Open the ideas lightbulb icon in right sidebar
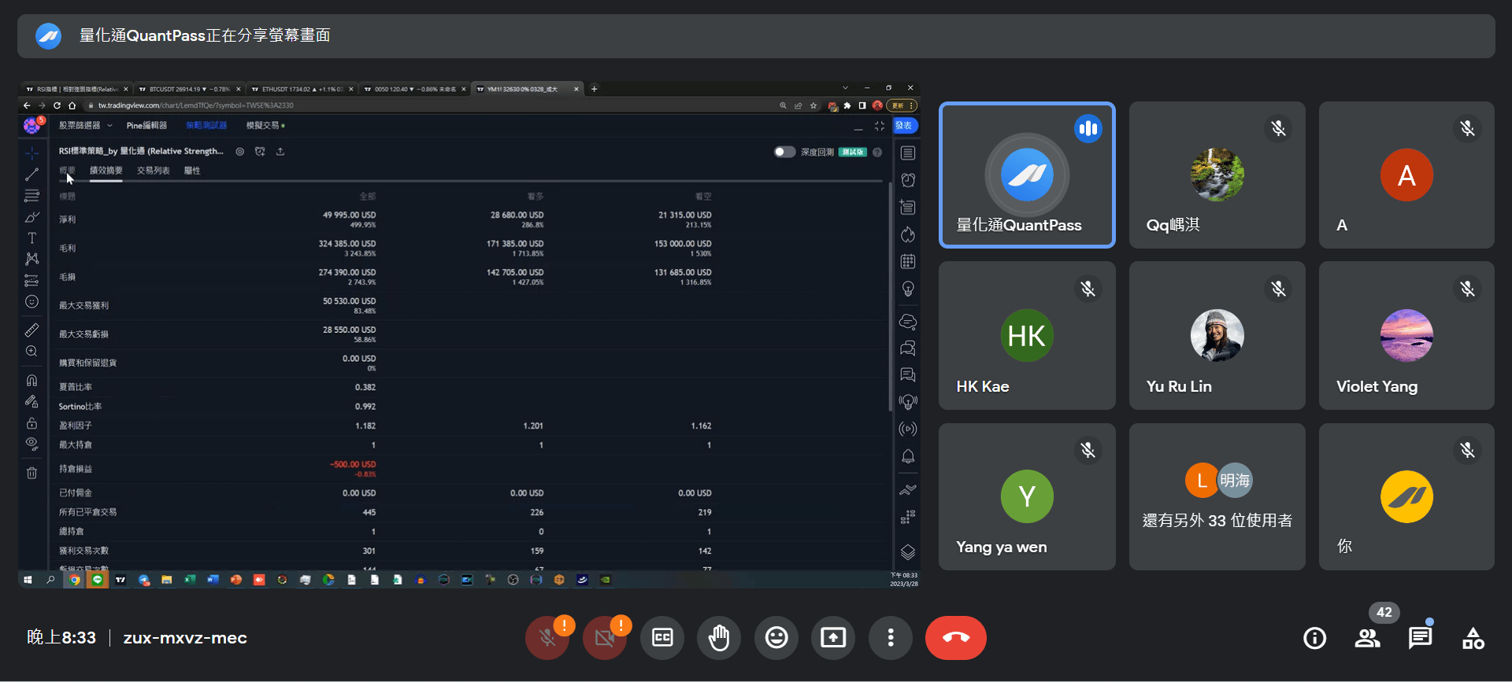 point(908,289)
